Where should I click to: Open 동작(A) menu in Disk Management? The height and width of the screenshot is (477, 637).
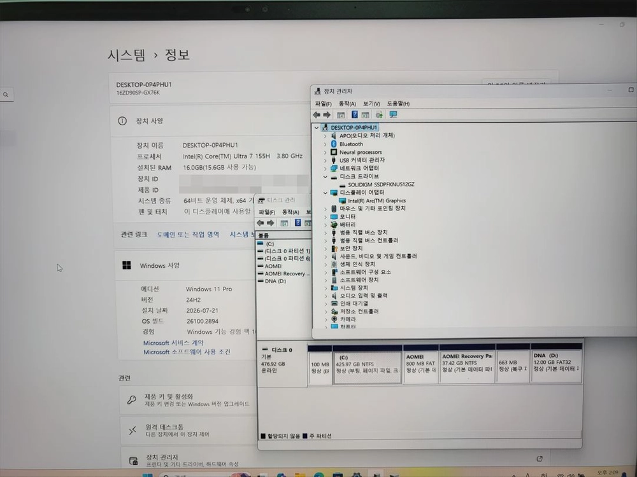tap(290, 212)
